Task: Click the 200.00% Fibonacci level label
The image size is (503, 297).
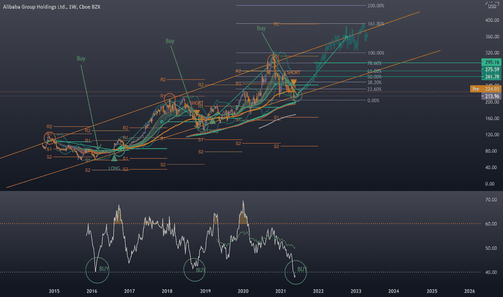Action: click(x=376, y=6)
